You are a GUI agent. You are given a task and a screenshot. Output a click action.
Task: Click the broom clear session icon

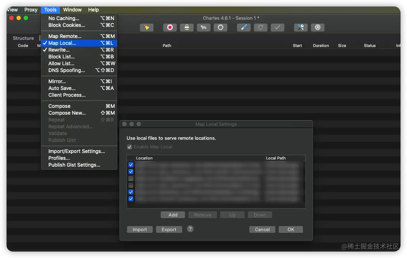click(147, 28)
